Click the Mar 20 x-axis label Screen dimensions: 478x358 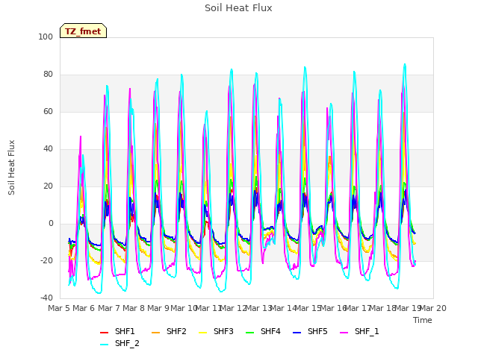pyautogui.click(x=433, y=308)
